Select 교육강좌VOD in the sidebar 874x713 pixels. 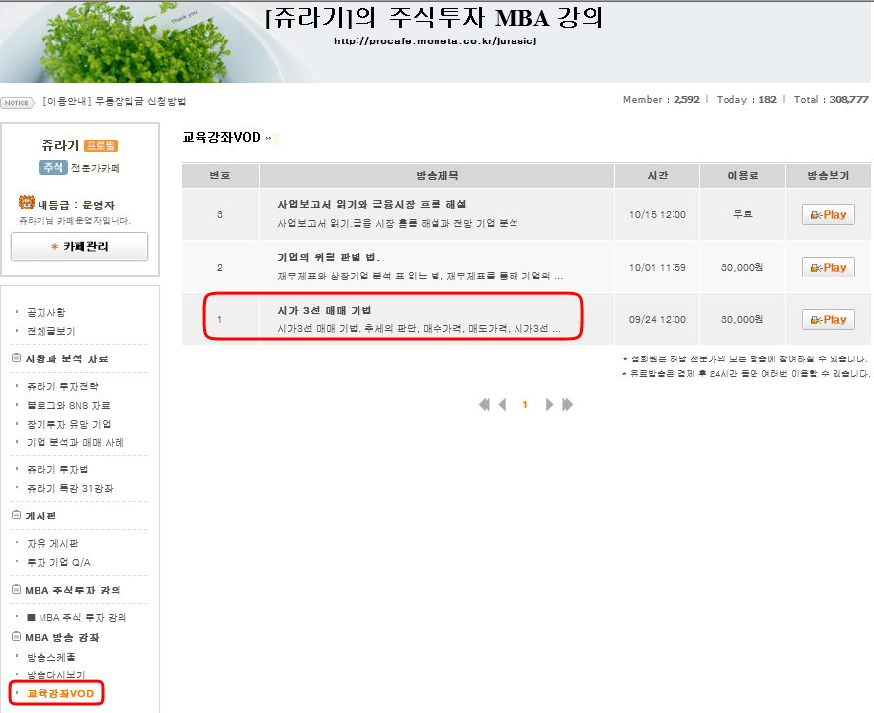59,693
